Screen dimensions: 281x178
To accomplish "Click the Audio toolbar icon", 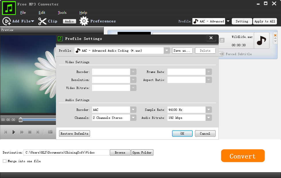I will point(69,21).
